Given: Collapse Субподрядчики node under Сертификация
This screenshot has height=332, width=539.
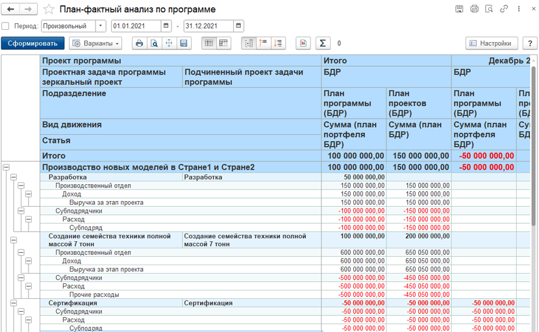Looking at the screenshot, I should pyautogui.click(x=21, y=311).
